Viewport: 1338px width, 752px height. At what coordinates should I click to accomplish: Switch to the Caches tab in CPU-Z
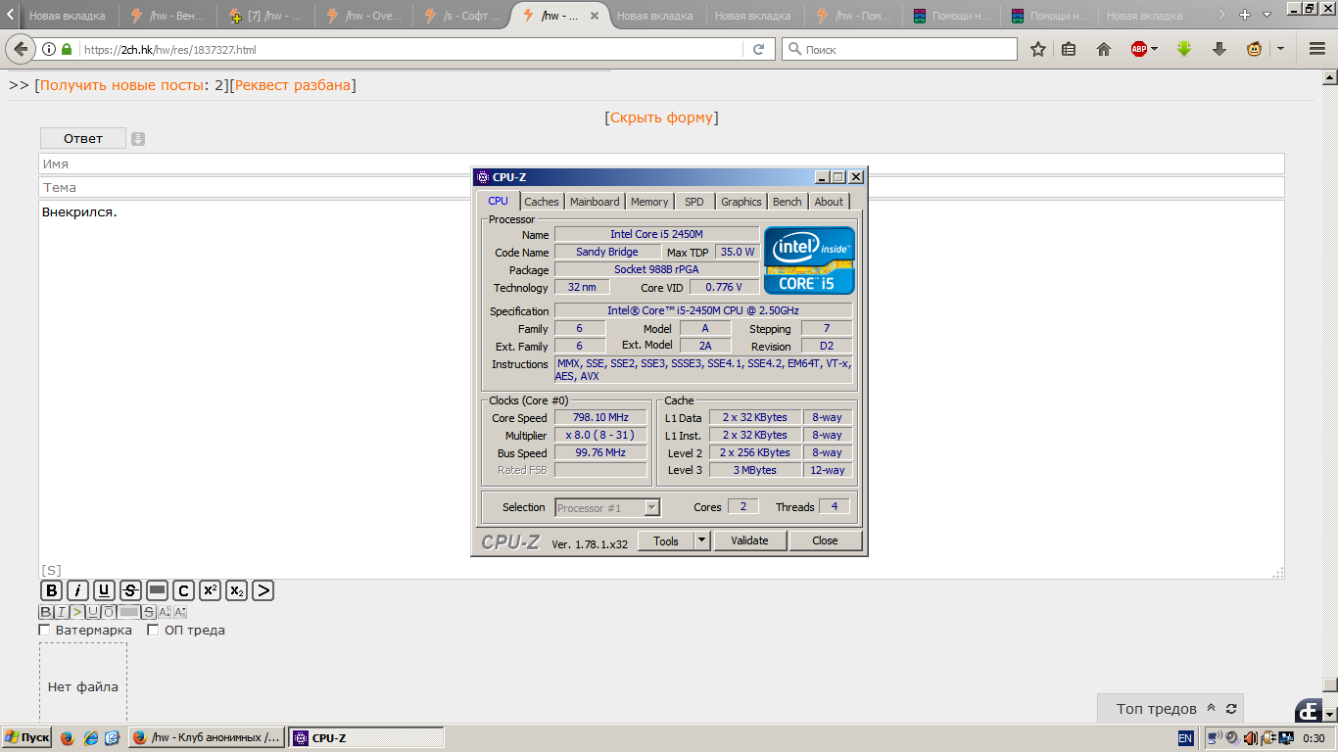[541, 202]
